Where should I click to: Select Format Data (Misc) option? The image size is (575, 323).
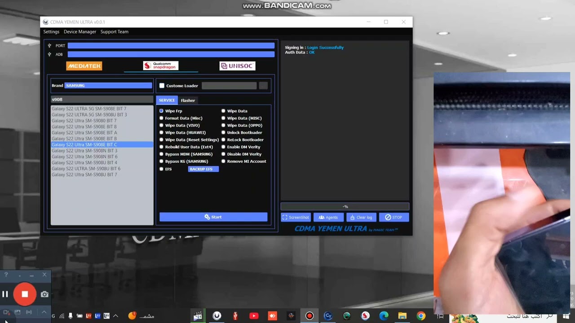pos(181,118)
